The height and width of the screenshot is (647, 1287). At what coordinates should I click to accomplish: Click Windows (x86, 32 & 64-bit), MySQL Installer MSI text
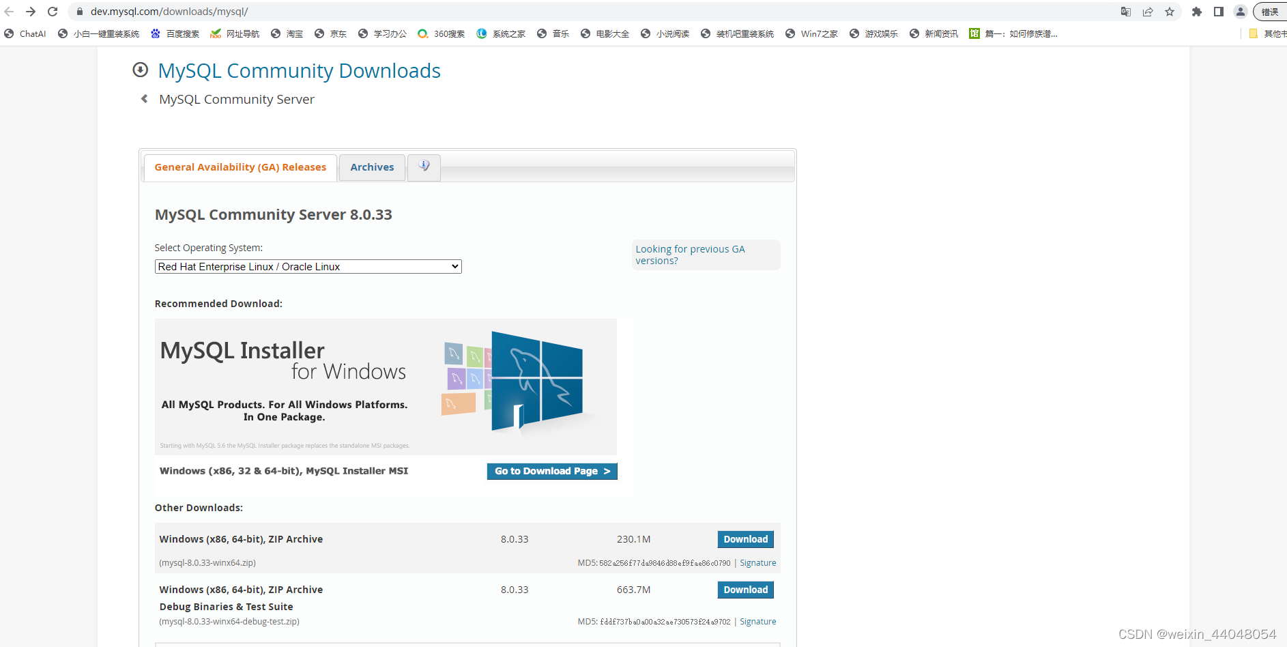point(284,471)
